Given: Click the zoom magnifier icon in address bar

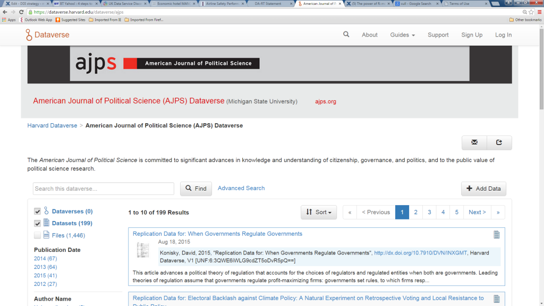Looking at the screenshot, I should (x=524, y=12).
